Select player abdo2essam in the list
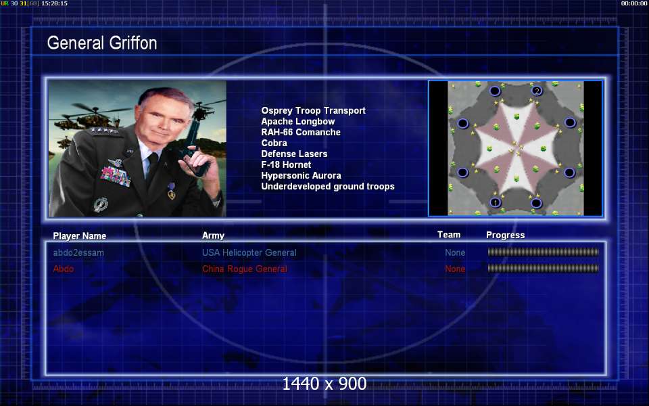 coord(78,252)
